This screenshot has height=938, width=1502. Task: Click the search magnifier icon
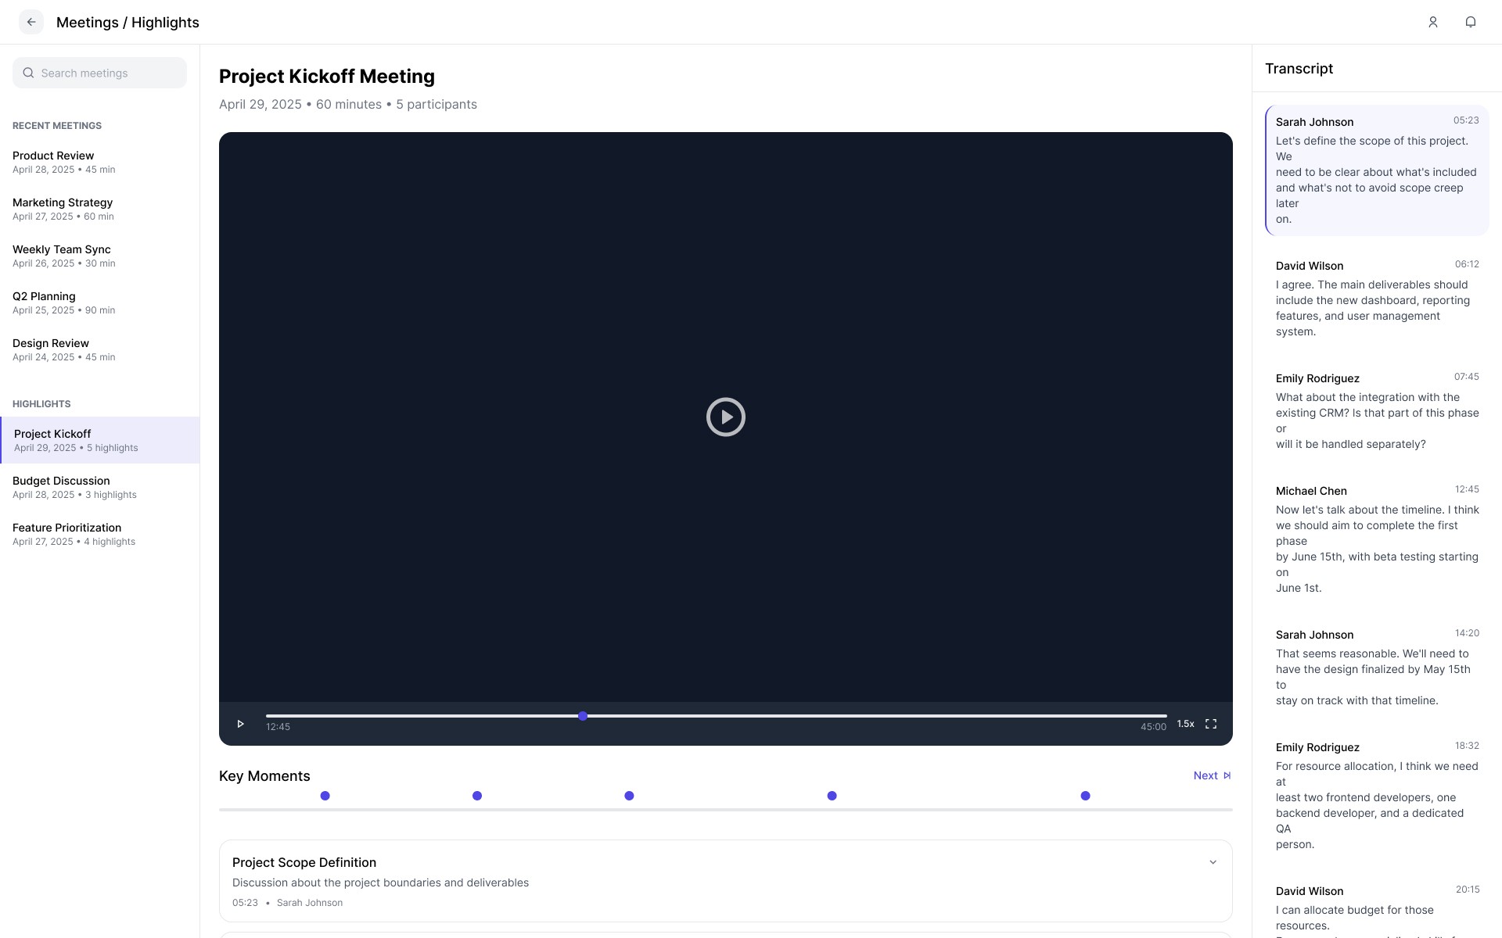click(x=28, y=73)
